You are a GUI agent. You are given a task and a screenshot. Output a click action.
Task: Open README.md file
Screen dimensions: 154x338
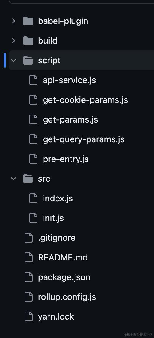63,258
